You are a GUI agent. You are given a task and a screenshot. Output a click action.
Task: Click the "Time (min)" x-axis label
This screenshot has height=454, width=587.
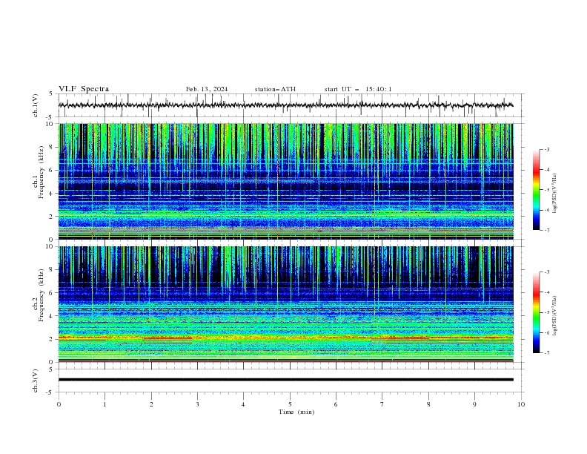tap(296, 412)
